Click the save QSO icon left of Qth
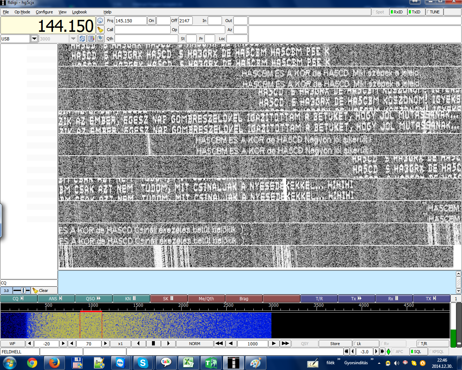This screenshot has width=462, height=370. [x=100, y=39]
